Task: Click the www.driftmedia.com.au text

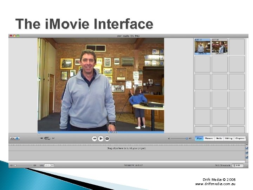Action: pyautogui.click(x=215, y=184)
